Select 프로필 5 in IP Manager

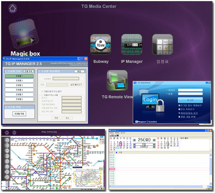click(x=19, y=95)
